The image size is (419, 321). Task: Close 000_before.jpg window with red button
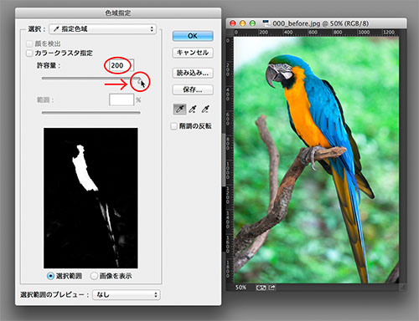(x=233, y=23)
